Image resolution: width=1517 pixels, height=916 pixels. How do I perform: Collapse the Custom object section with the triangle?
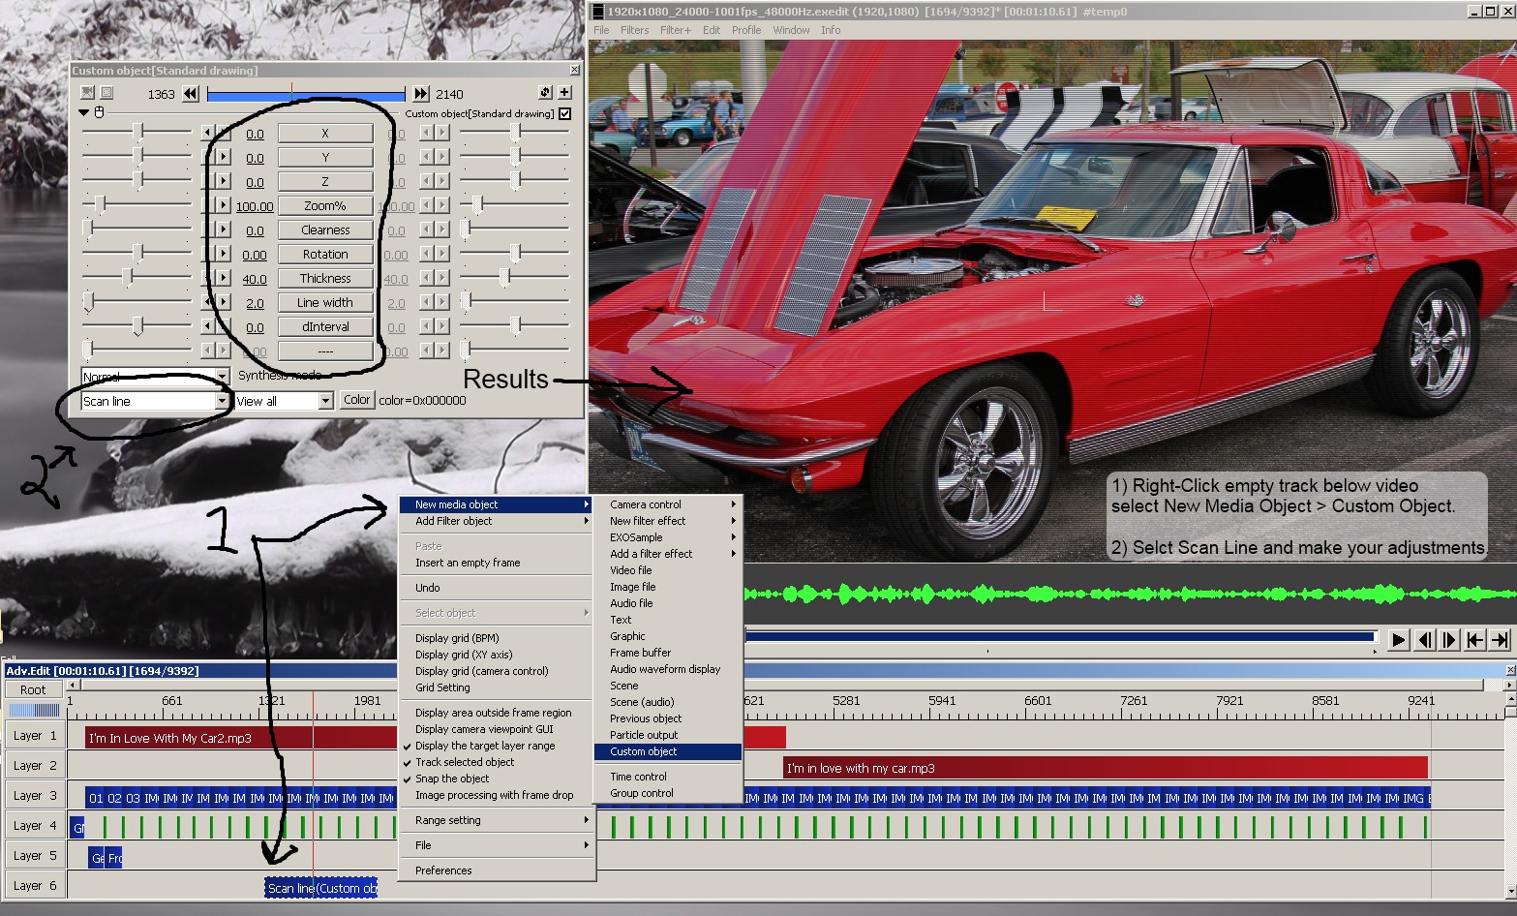click(84, 113)
